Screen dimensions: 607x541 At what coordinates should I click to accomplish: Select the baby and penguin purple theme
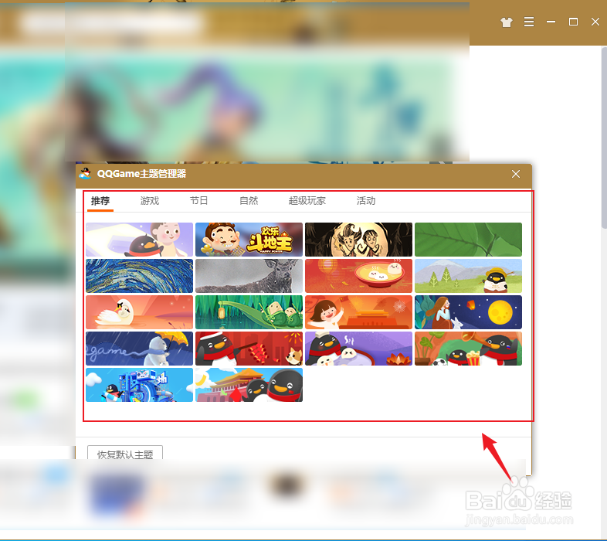tap(139, 240)
